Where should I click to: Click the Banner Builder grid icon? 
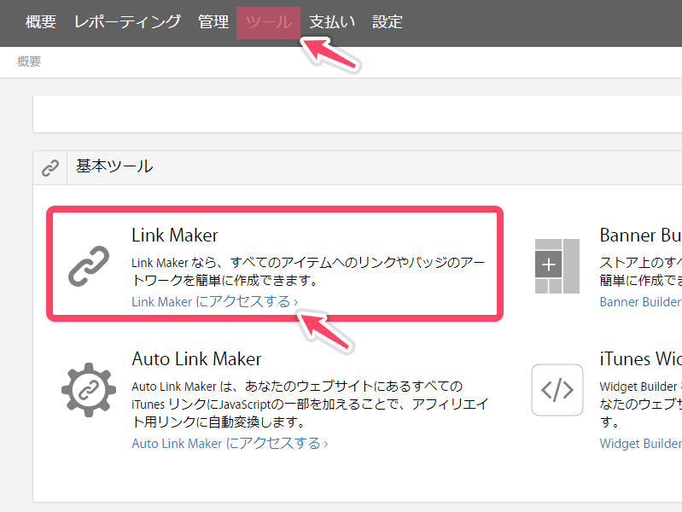(557, 265)
